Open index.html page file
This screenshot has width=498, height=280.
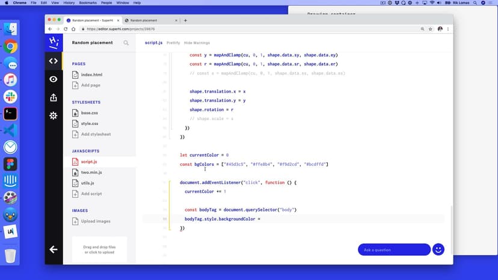pyautogui.click(x=91, y=75)
